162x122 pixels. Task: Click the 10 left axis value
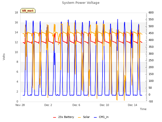pyautogui.click(x=16, y=52)
